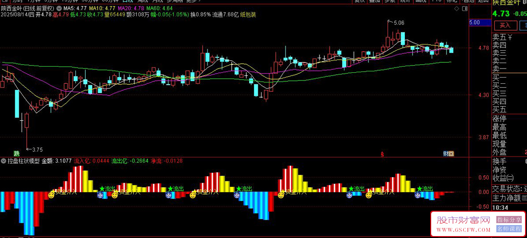
Task: Click the 回 icon beside 财
Action: [451, 154]
